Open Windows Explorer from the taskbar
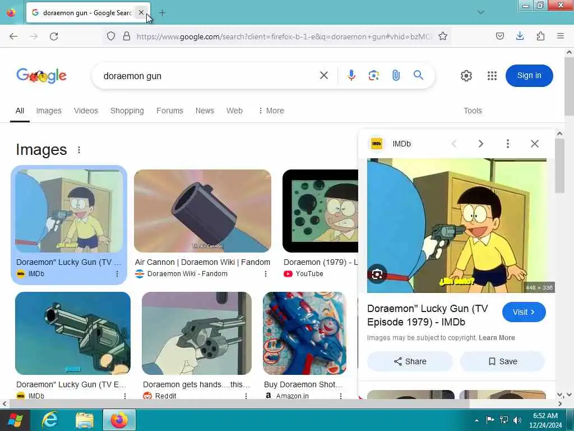Image resolution: width=574 pixels, height=431 pixels. coord(85,420)
